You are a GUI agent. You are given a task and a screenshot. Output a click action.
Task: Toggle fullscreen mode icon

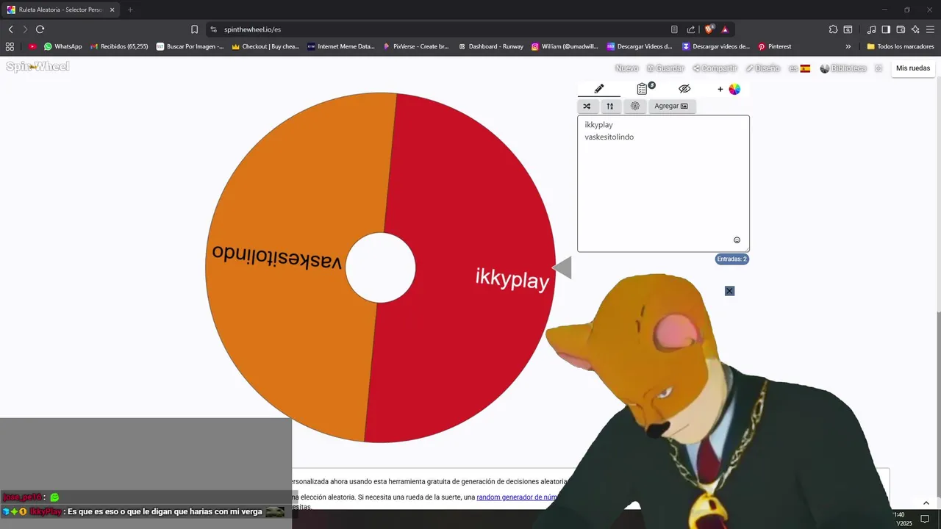pos(879,68)
